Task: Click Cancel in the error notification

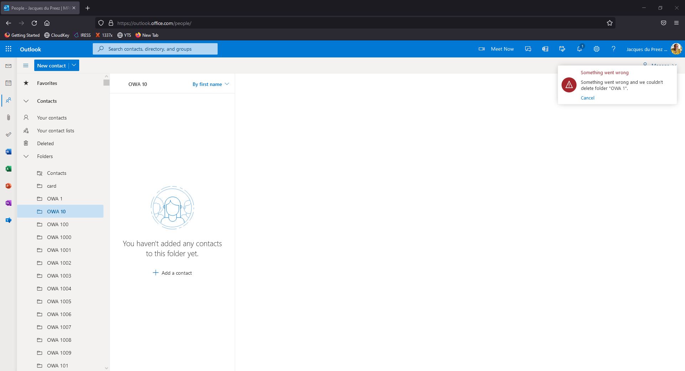Action: (x=587, y=97)
